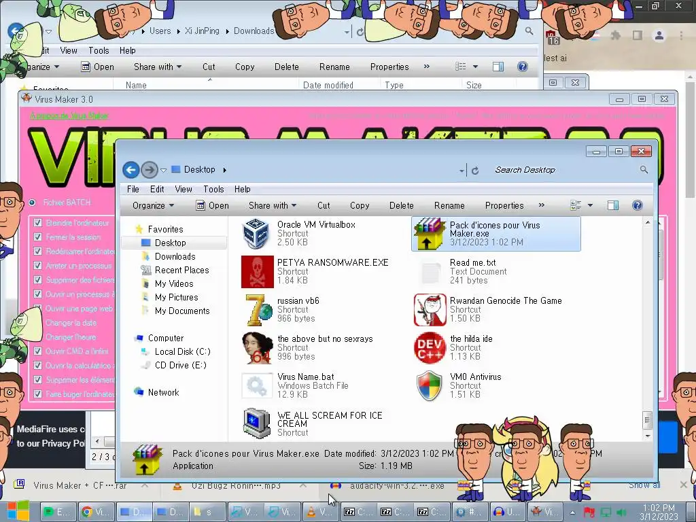Open Edit menu in Desktop window

click(157, 189)
